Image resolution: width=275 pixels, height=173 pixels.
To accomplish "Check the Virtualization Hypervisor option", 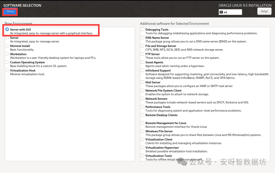I will coord(142,147).
